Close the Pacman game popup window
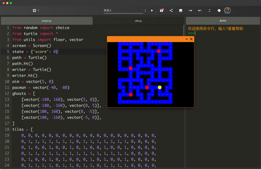The width and height of the screenshot is (261, 169). point(191,39)
